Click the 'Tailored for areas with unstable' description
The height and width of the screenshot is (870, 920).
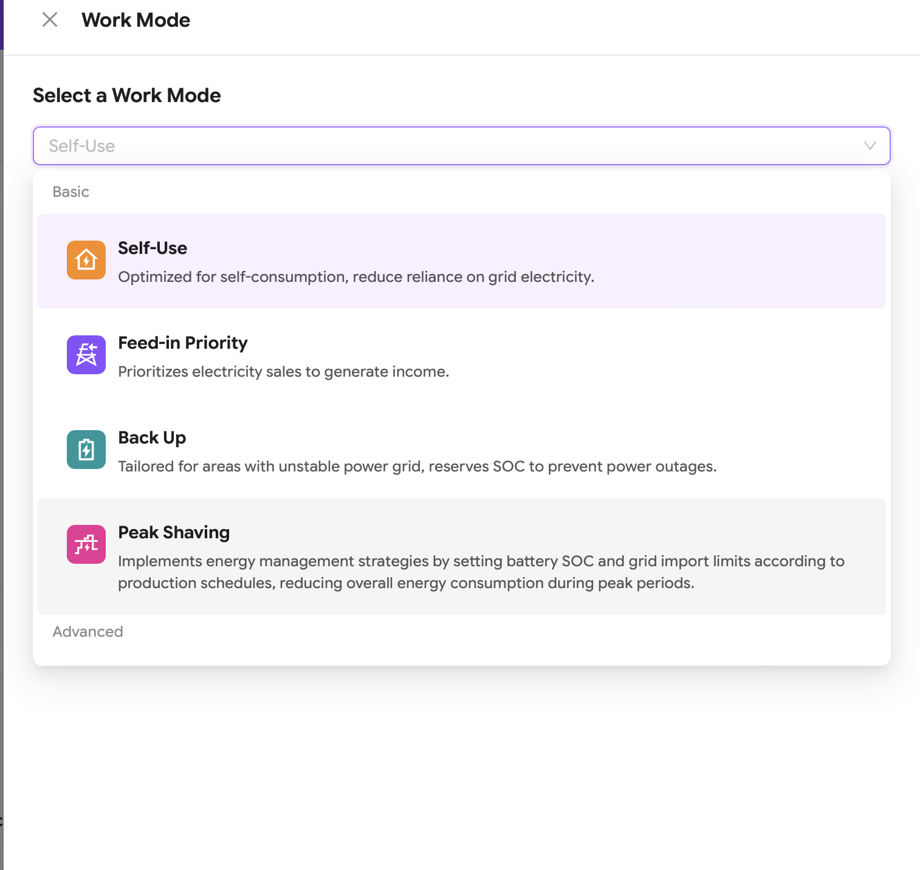417,467
